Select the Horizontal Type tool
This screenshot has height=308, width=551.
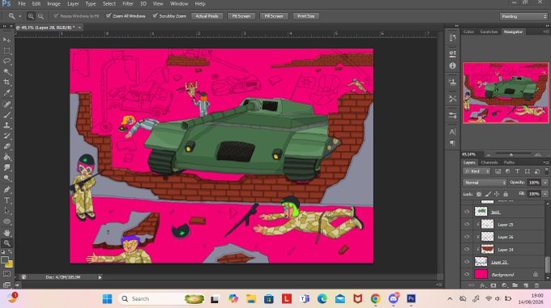[6, 200]
